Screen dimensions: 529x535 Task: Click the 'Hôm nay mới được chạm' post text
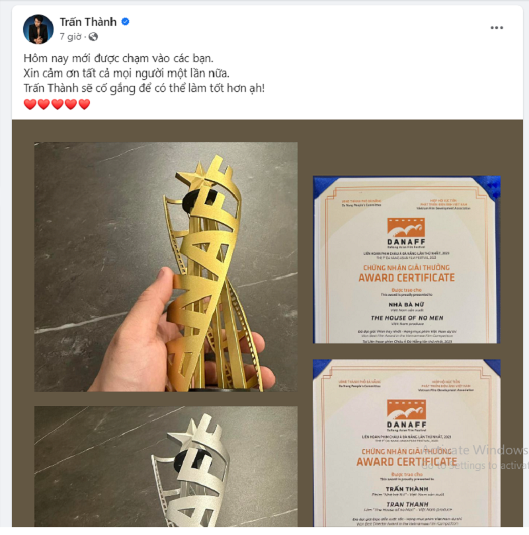pos(118,58)
